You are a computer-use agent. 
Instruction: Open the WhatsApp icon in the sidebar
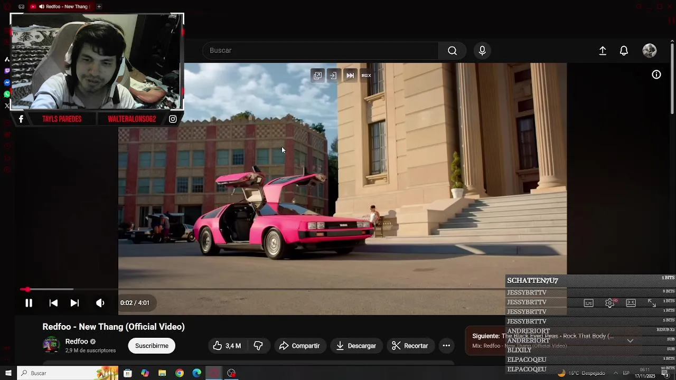coord(7,94)
